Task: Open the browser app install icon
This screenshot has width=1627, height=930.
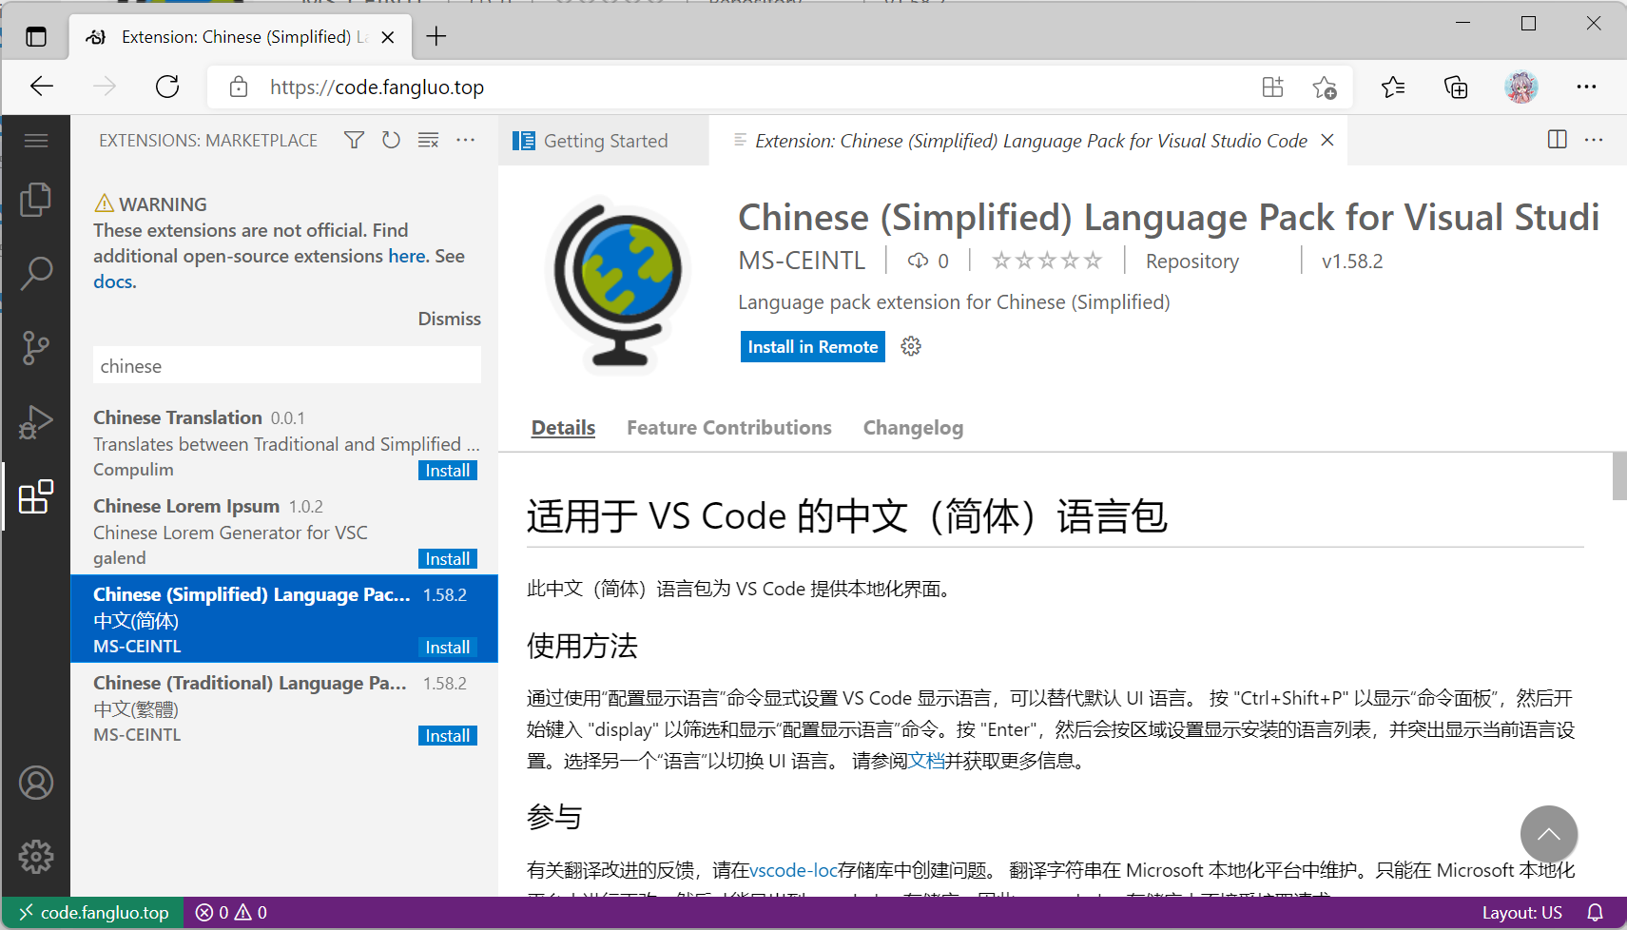Action: 1272,87
